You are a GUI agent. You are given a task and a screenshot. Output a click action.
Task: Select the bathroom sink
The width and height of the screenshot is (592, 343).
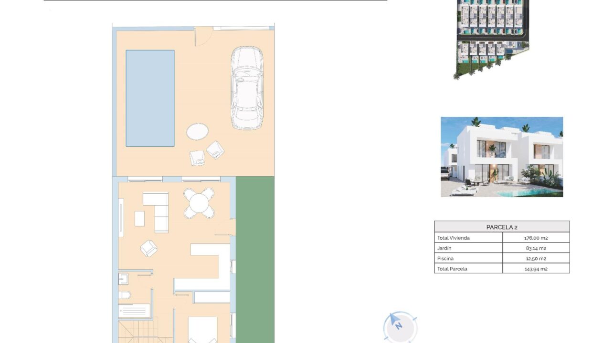tap(123, 279)
